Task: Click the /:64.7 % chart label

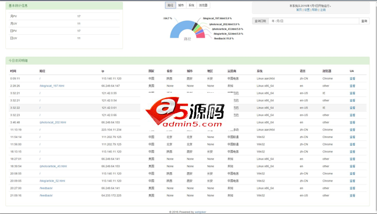Action: (x=168, y=19)
